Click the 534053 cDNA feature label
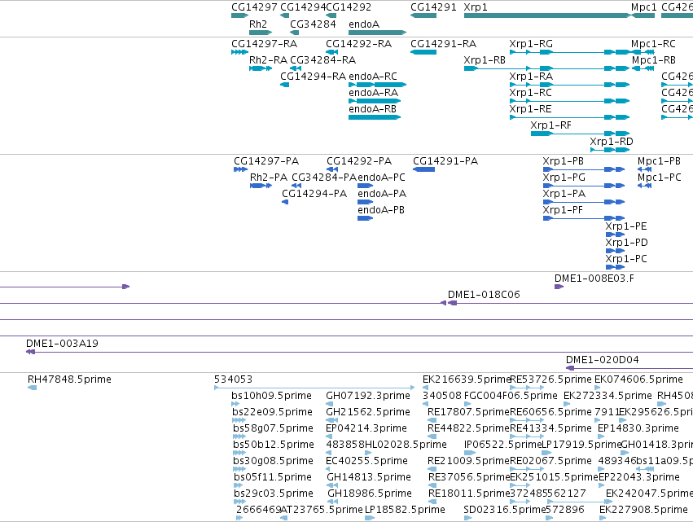This screenshot has width=693, height=522. coord(234,379)
